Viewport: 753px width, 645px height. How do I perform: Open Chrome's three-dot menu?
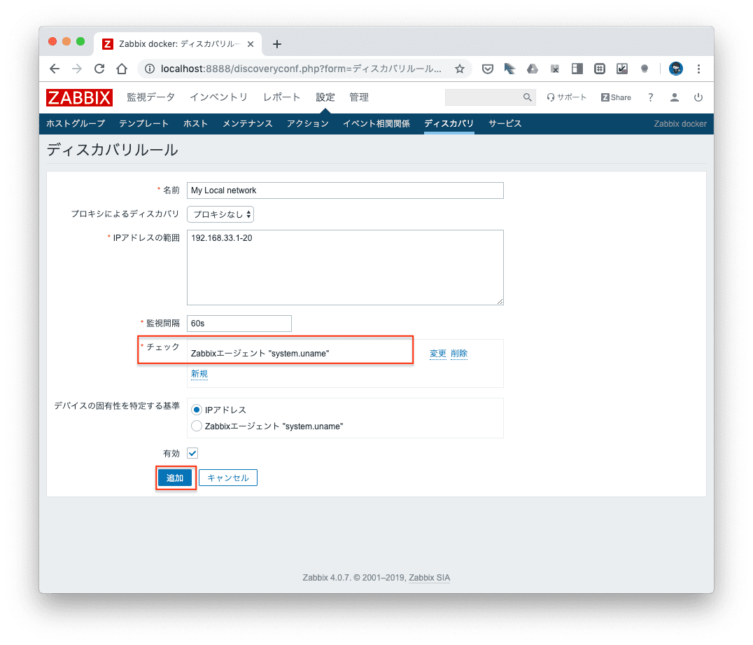[x=698, y=69]
